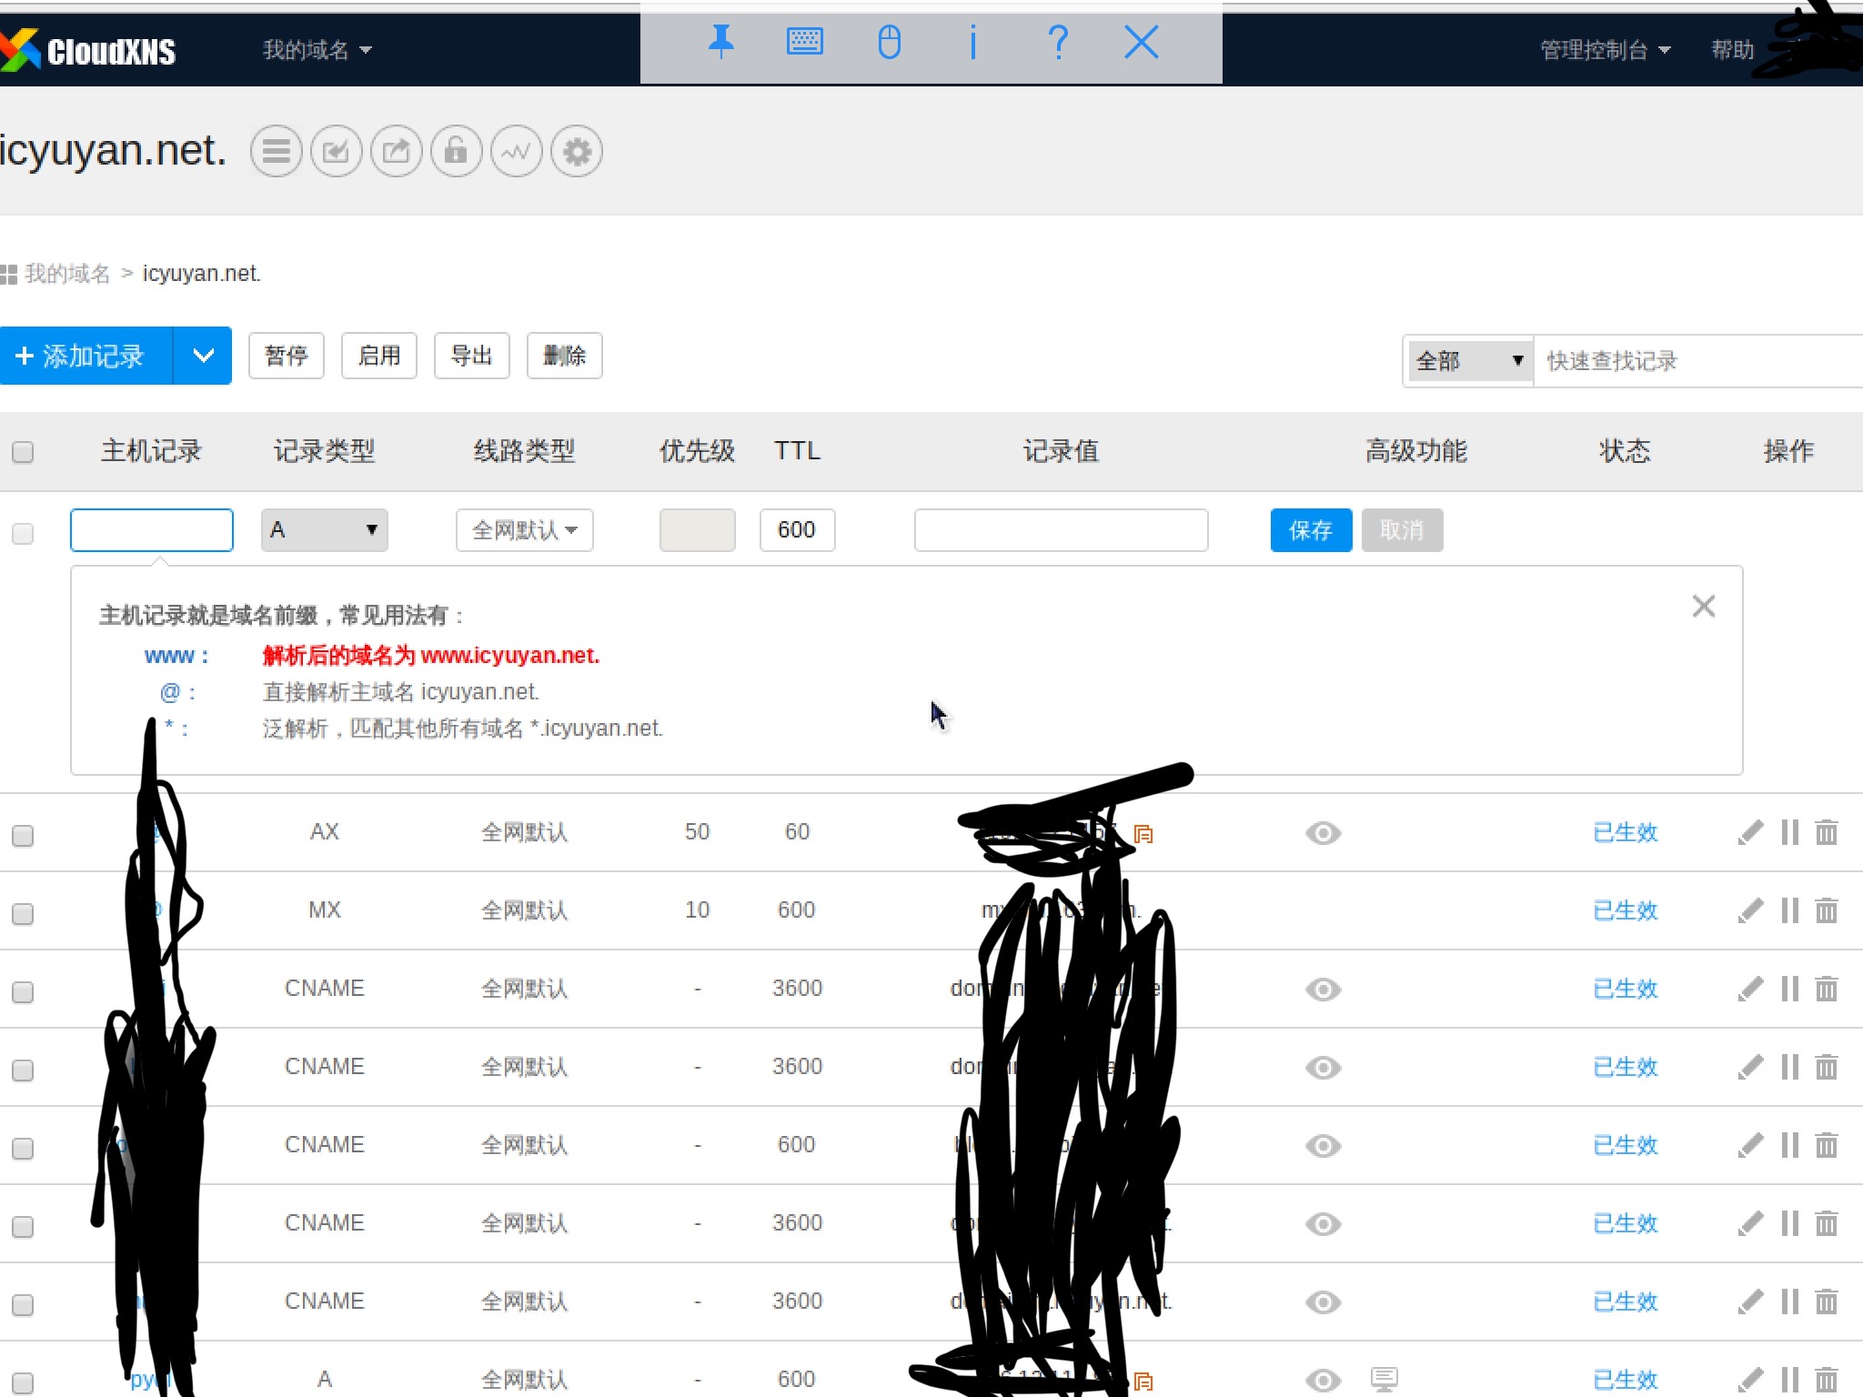Viewport: 1863px width, 1397px height.
Task: Click the 快速查找记录 search field
Action: (x=1692, y=361)
